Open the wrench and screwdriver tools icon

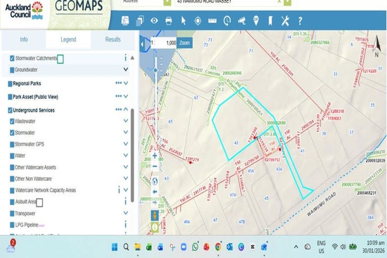pyautogui.click(x=285, y=21)
